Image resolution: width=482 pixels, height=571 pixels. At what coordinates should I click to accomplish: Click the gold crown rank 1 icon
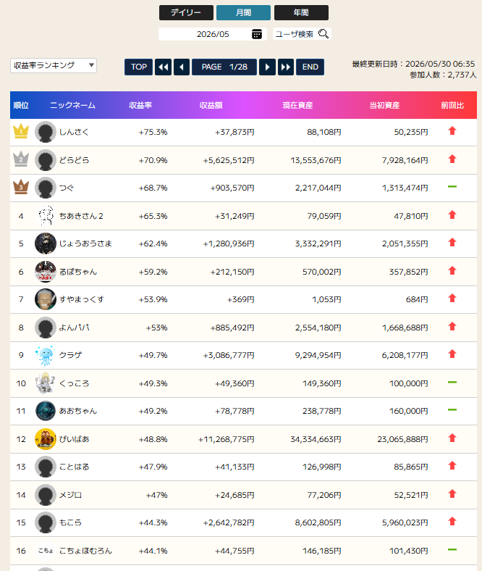click(x=21, y=131)
